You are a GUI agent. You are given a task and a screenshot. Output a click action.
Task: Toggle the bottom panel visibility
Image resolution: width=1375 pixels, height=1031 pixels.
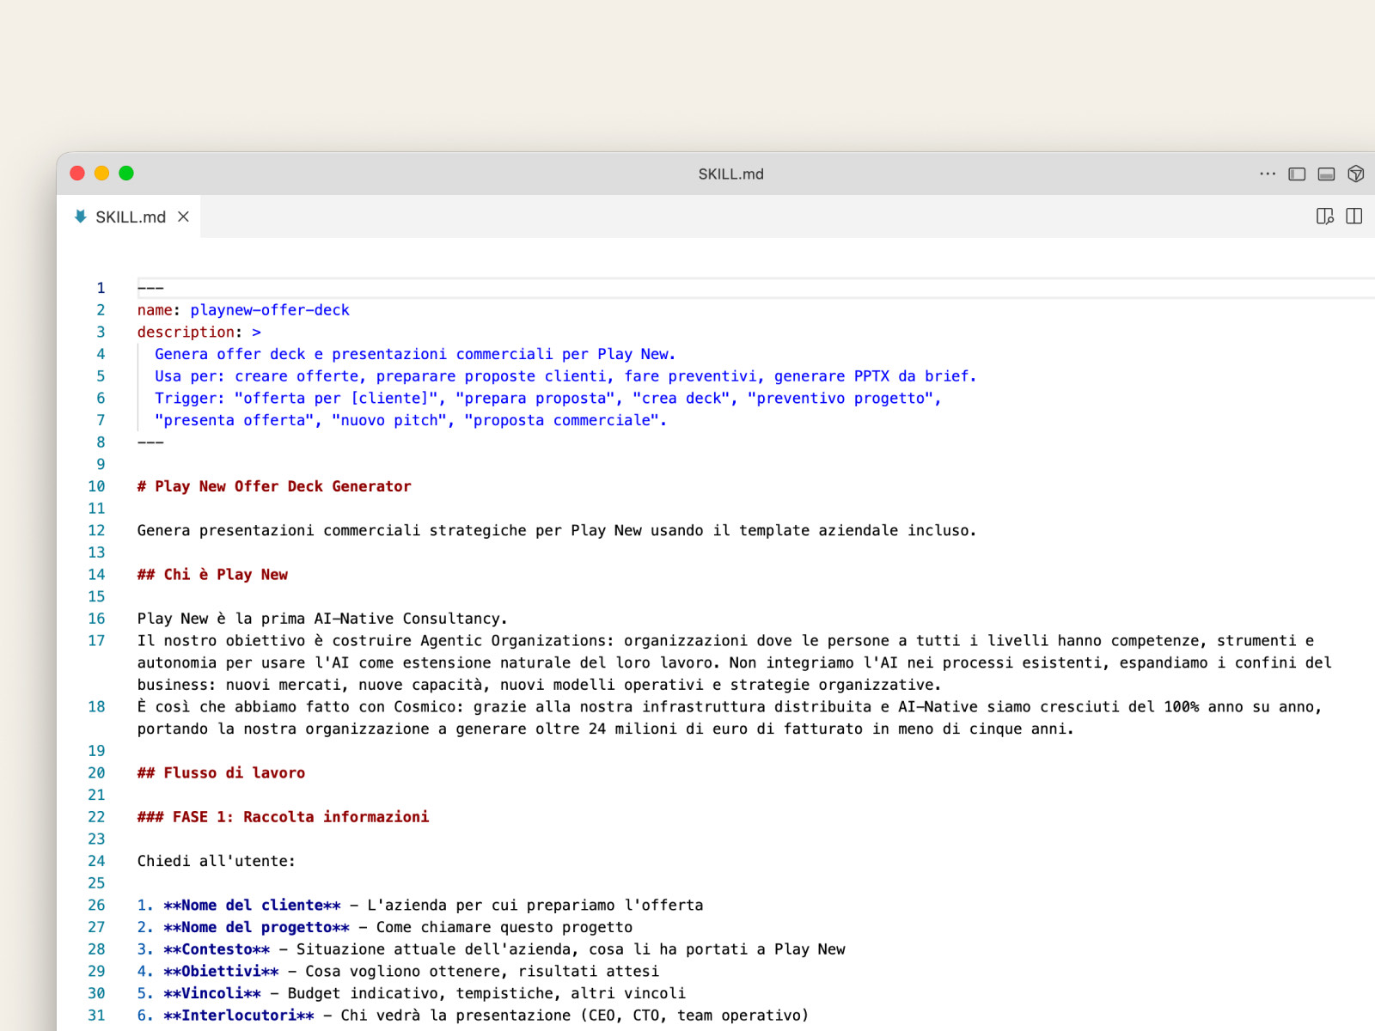1326,174
